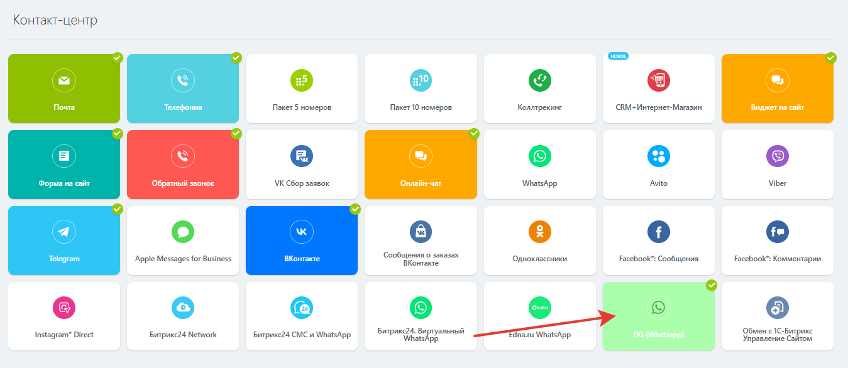This screenshot has height=368, width=848.
Task: Select the Пакет 5 номеров icon
Action: click(x=302, y=80)
